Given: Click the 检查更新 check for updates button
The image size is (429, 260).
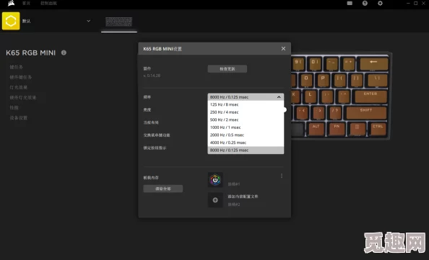Looking at the screenshot, I should (x=227, y=68).
